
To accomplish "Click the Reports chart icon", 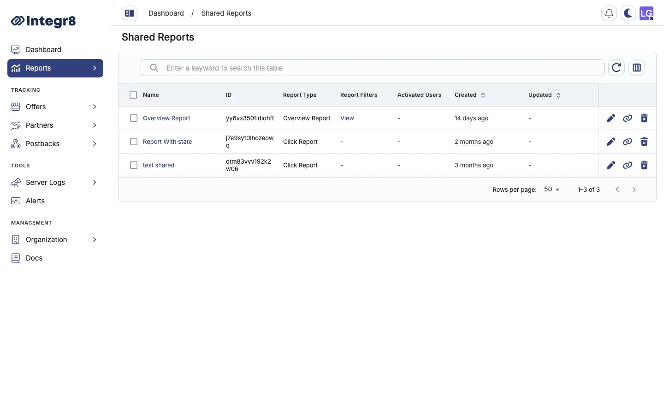I will point(16,68).
